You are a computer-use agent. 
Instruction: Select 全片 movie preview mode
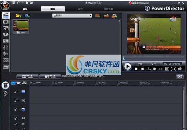153,64
